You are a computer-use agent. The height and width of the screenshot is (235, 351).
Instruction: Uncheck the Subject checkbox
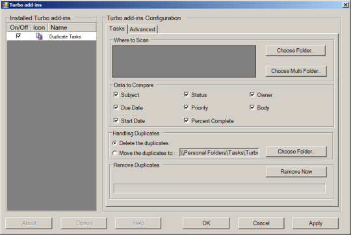[116, 94]
